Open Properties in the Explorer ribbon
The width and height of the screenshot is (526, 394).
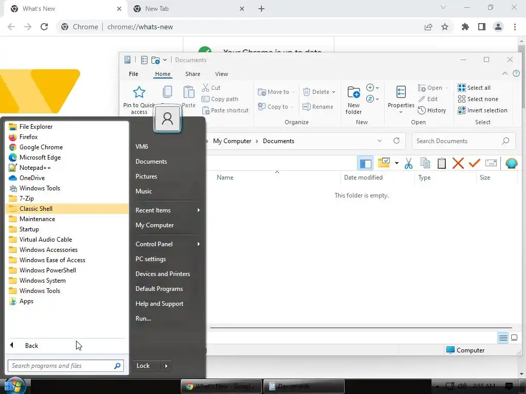pyautogui.click(x=401, y=100)
